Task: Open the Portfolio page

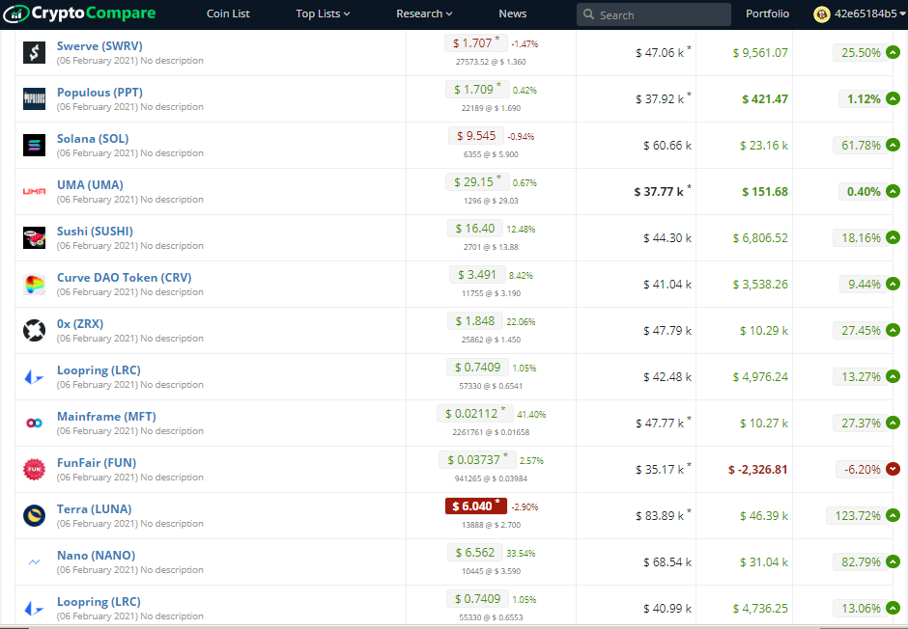Action: (767, 14)
